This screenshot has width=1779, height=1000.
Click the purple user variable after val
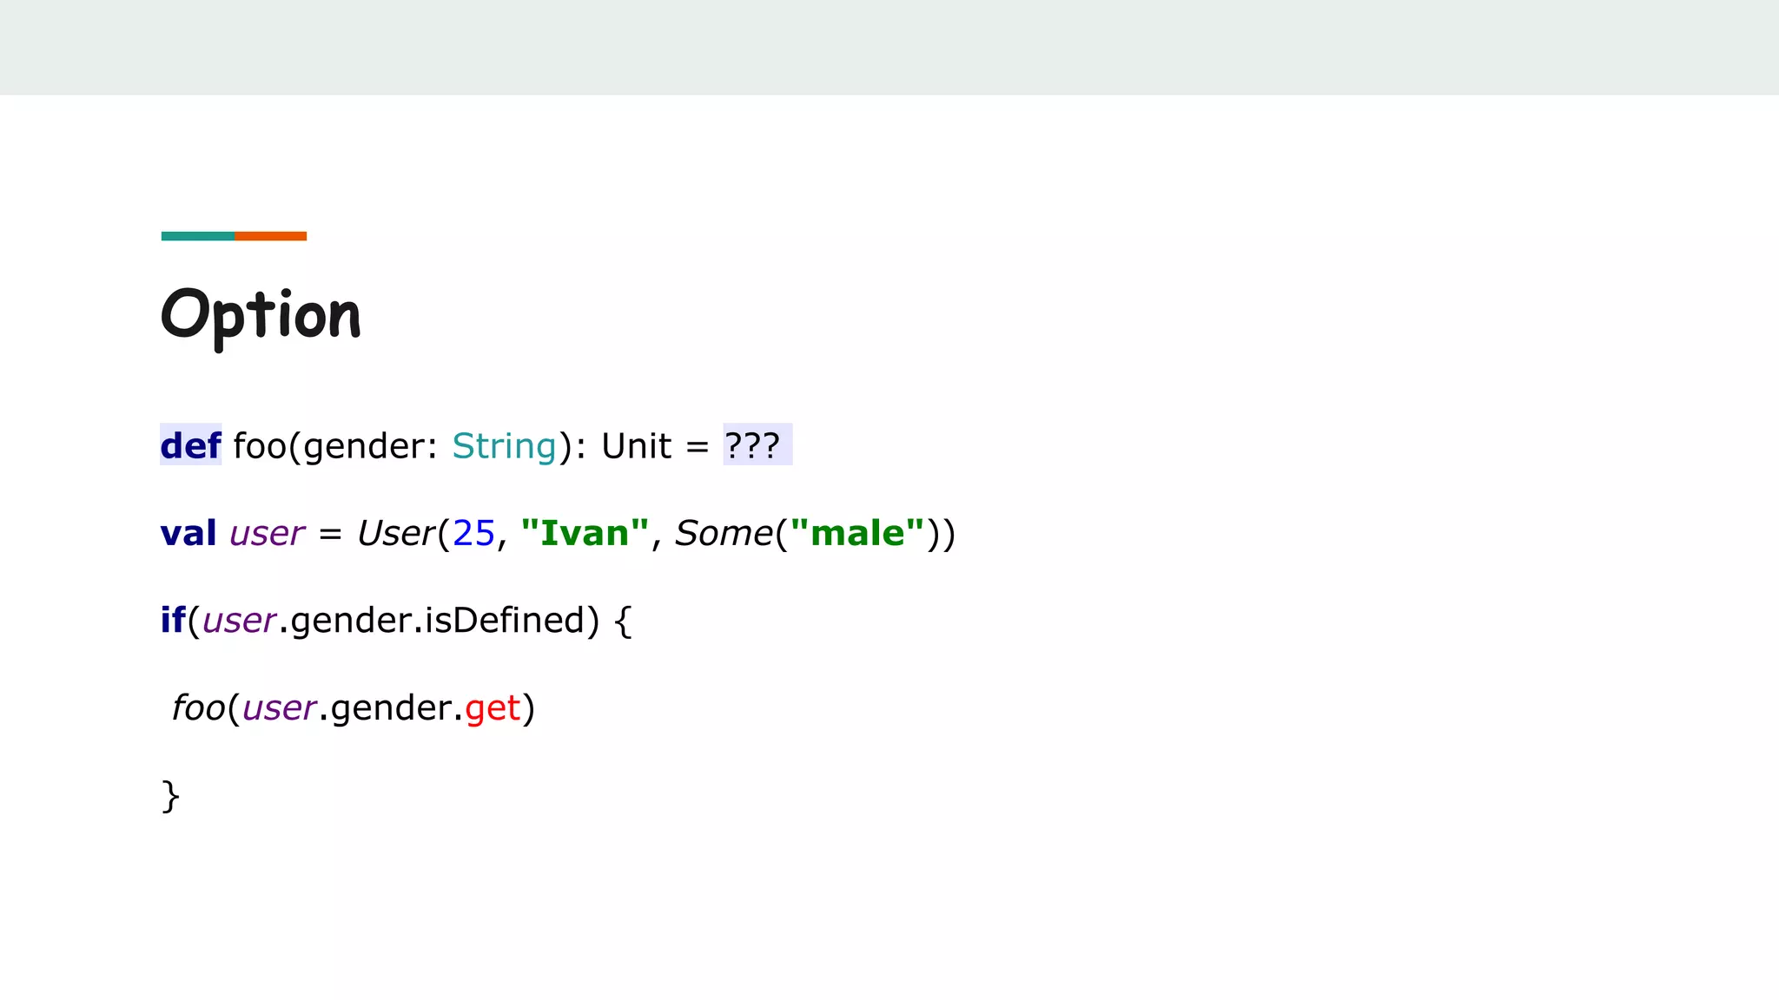click(267, 533)
